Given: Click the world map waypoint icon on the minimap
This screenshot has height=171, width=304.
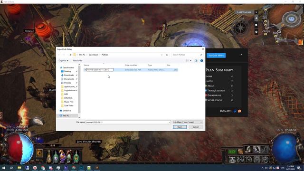Looking at the screenshot, I should click(x=291, y=19).
